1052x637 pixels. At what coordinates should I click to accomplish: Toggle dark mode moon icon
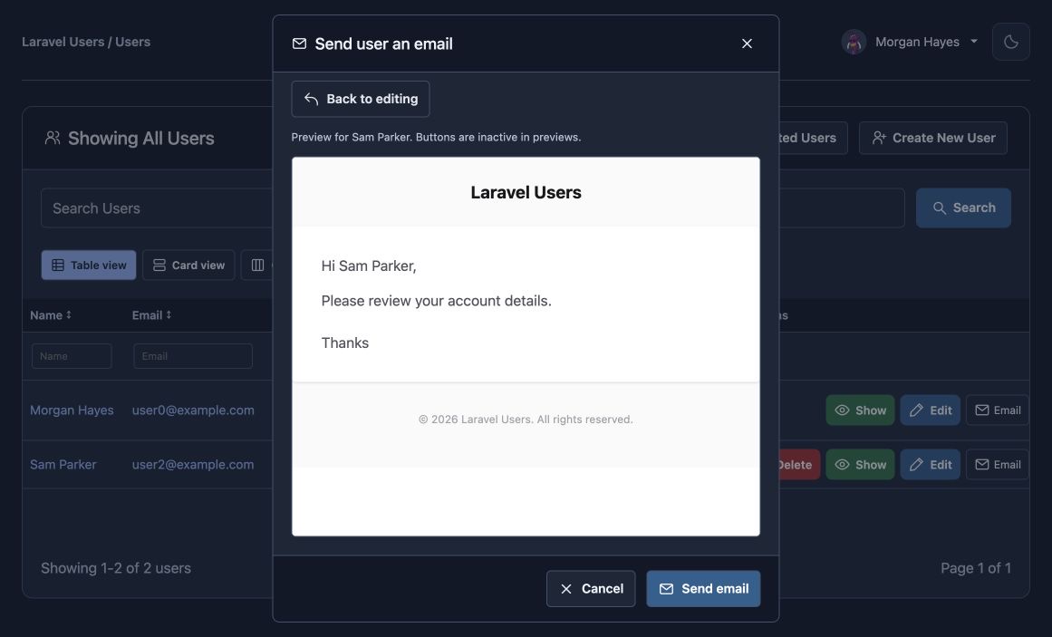tap(1011, 42)
